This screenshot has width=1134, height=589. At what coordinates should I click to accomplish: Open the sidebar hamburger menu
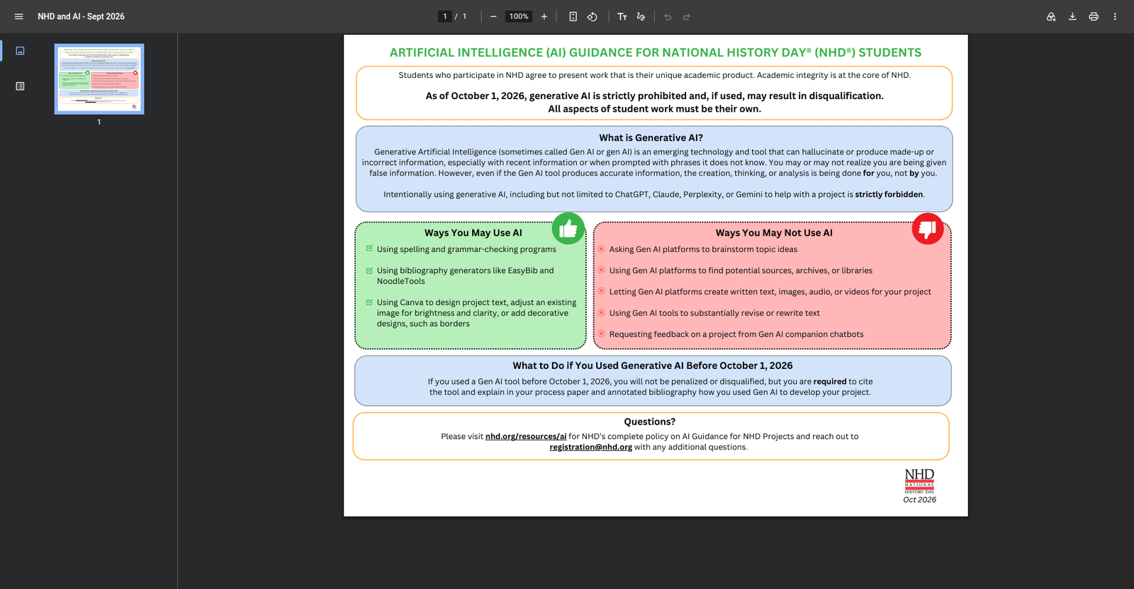tap(19, 16)
